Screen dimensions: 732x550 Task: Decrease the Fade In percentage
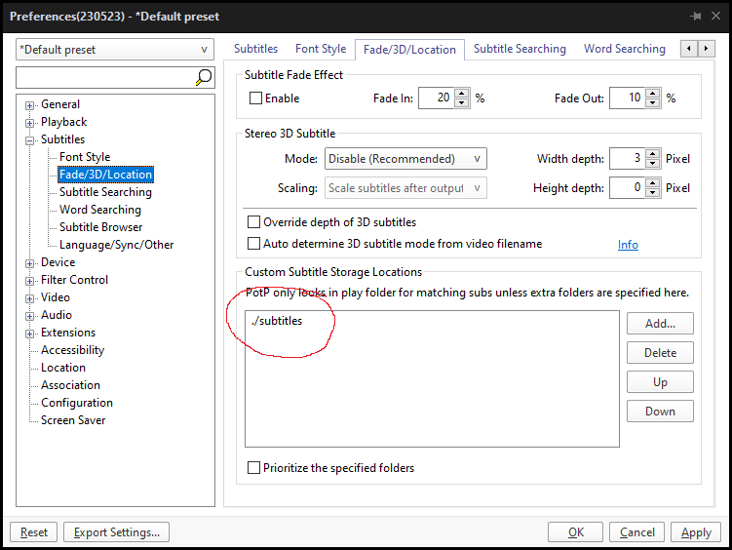(462, 102)
